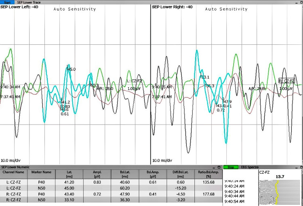Screen dimensions: 303x206
Task: Click the green Stop button
Action: 231,167
